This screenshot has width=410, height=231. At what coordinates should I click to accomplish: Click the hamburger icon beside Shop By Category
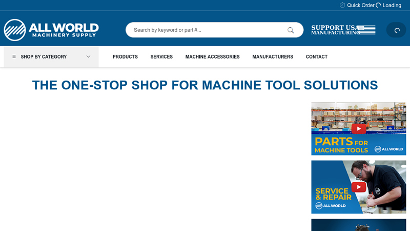click(x=14, y=57)
